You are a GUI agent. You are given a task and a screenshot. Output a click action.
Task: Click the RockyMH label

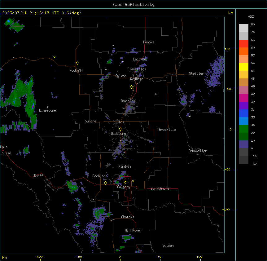(x=76, y=70)
